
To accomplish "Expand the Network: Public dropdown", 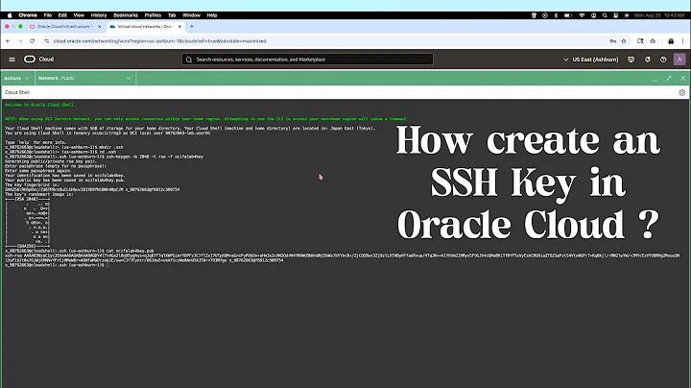I will click(x=84, y=78).
